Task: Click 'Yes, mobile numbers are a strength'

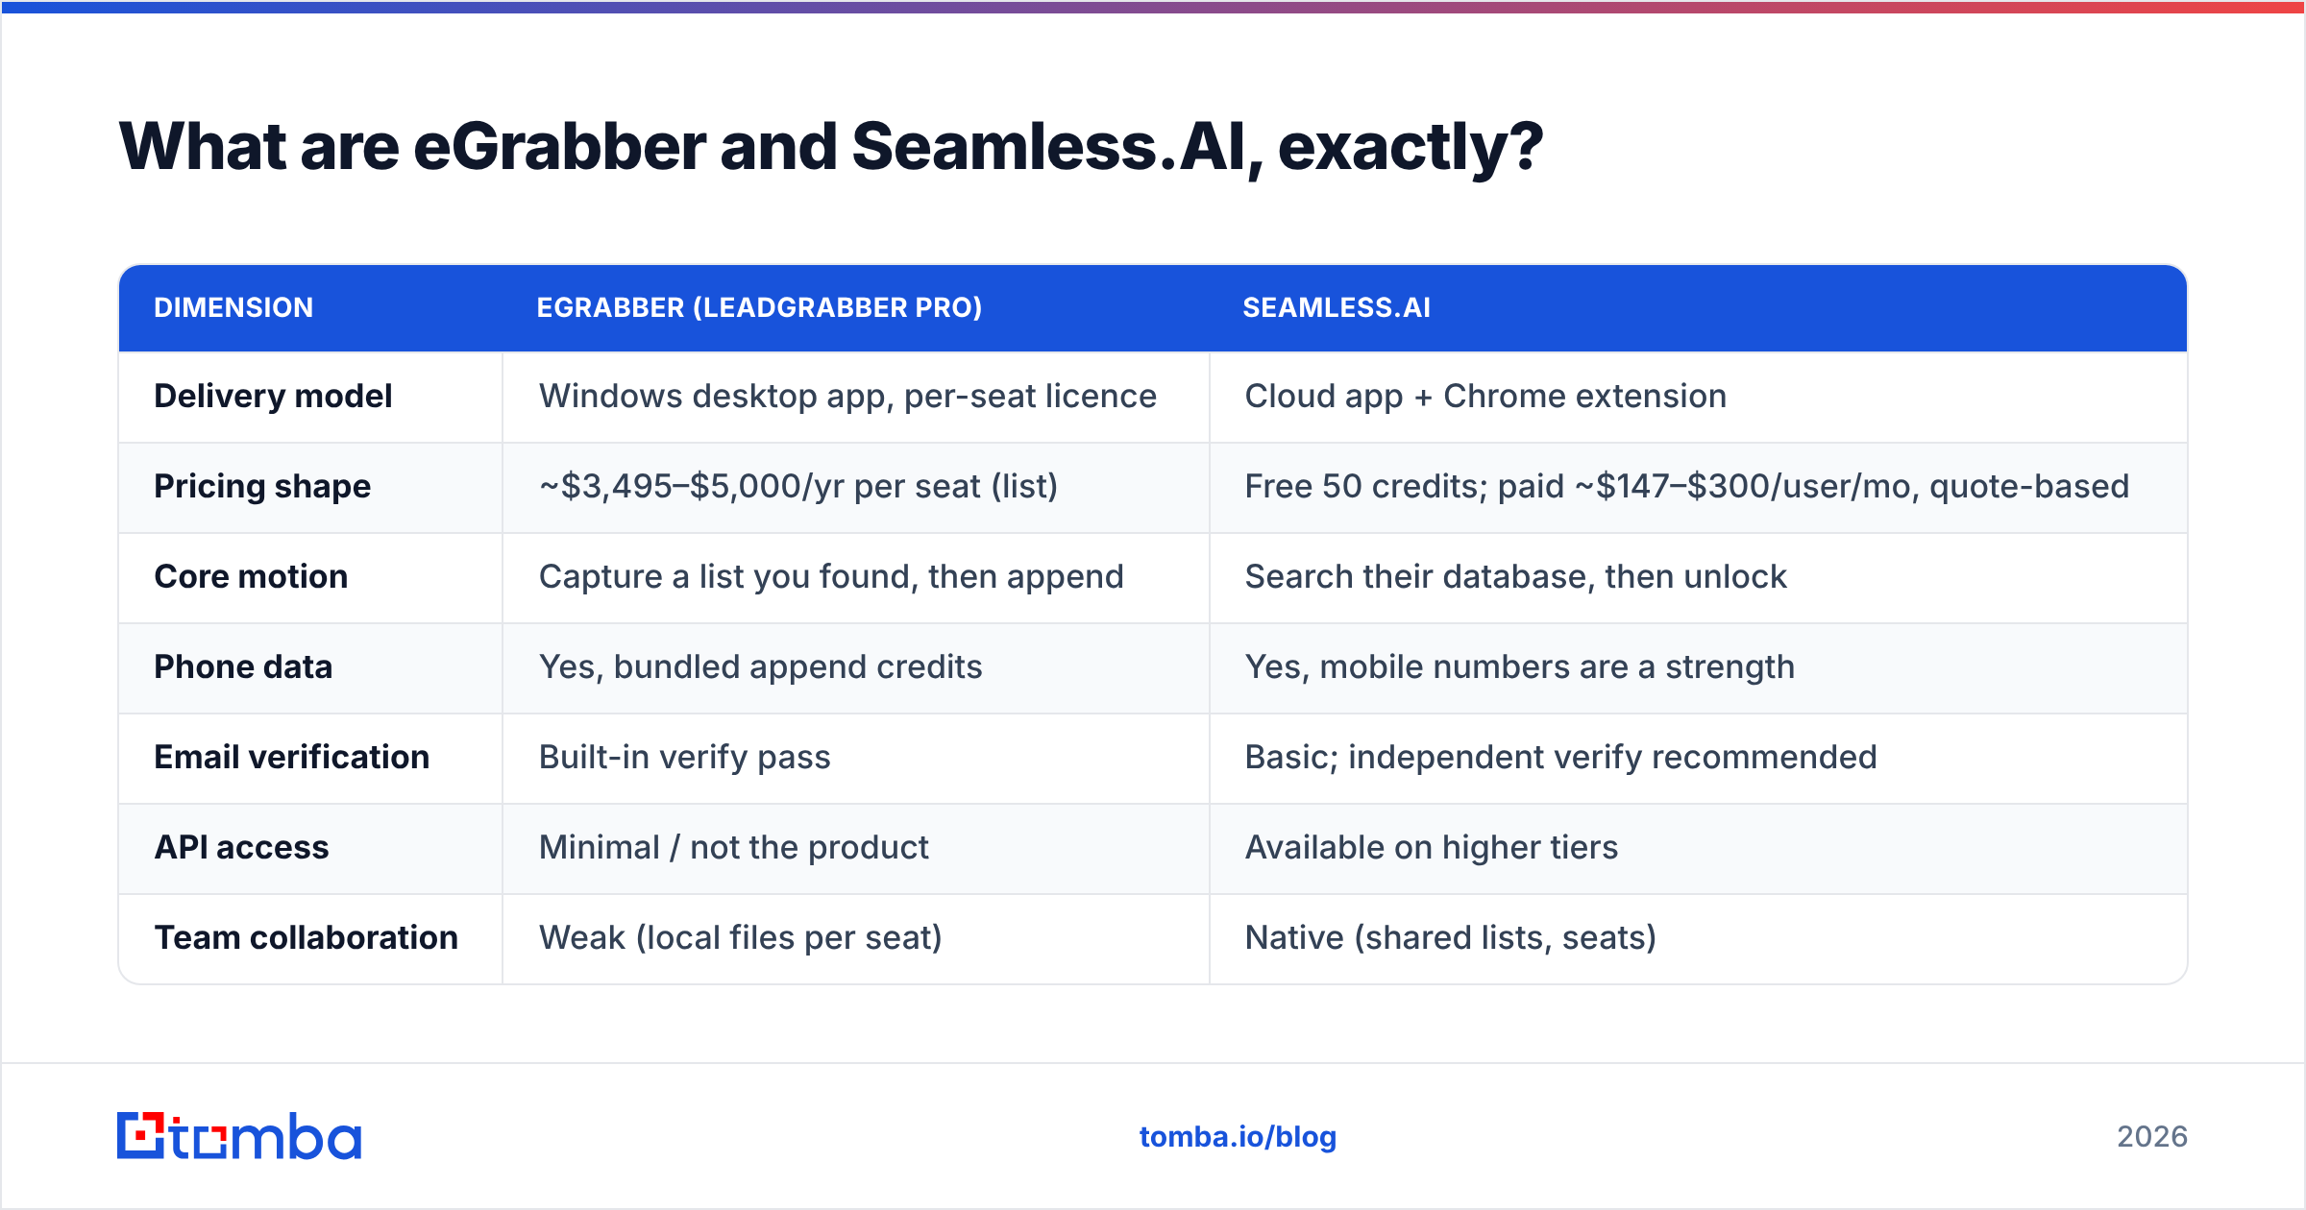Action: pyautogui.click(x=1519, y=666)
